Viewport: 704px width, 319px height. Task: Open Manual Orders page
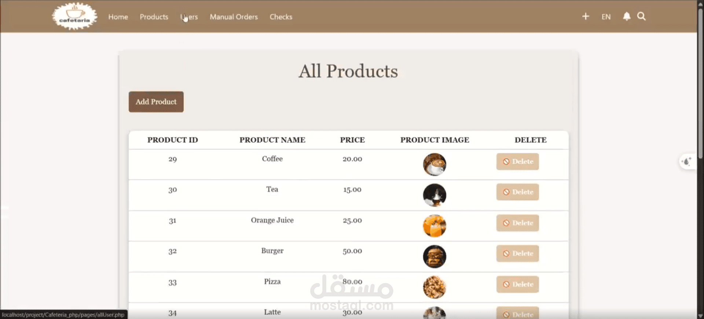[x=234, y=17]
